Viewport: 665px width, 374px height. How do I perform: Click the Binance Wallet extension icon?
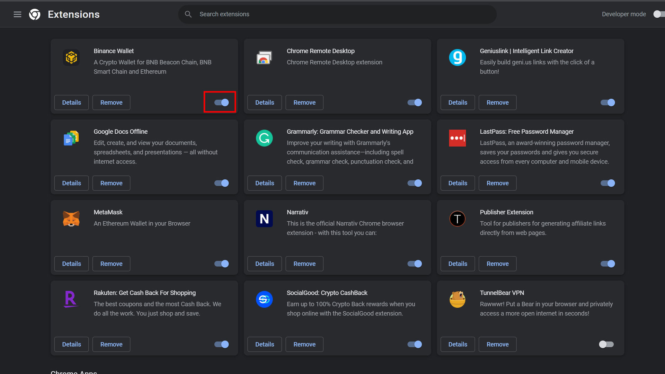click(71, 57)
